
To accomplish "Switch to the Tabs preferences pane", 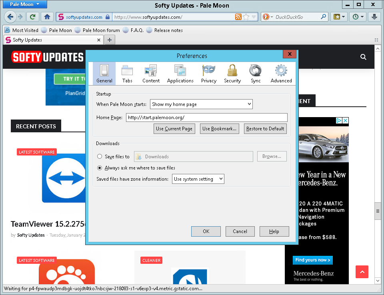I will [x=127, y=74].
